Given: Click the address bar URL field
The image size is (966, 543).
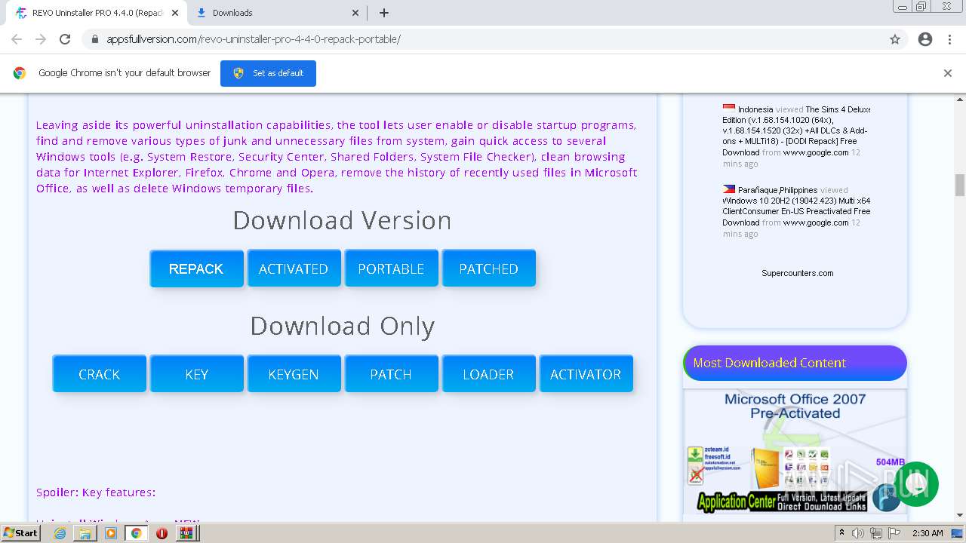Looking at the screenshot, I should [483, 39].
